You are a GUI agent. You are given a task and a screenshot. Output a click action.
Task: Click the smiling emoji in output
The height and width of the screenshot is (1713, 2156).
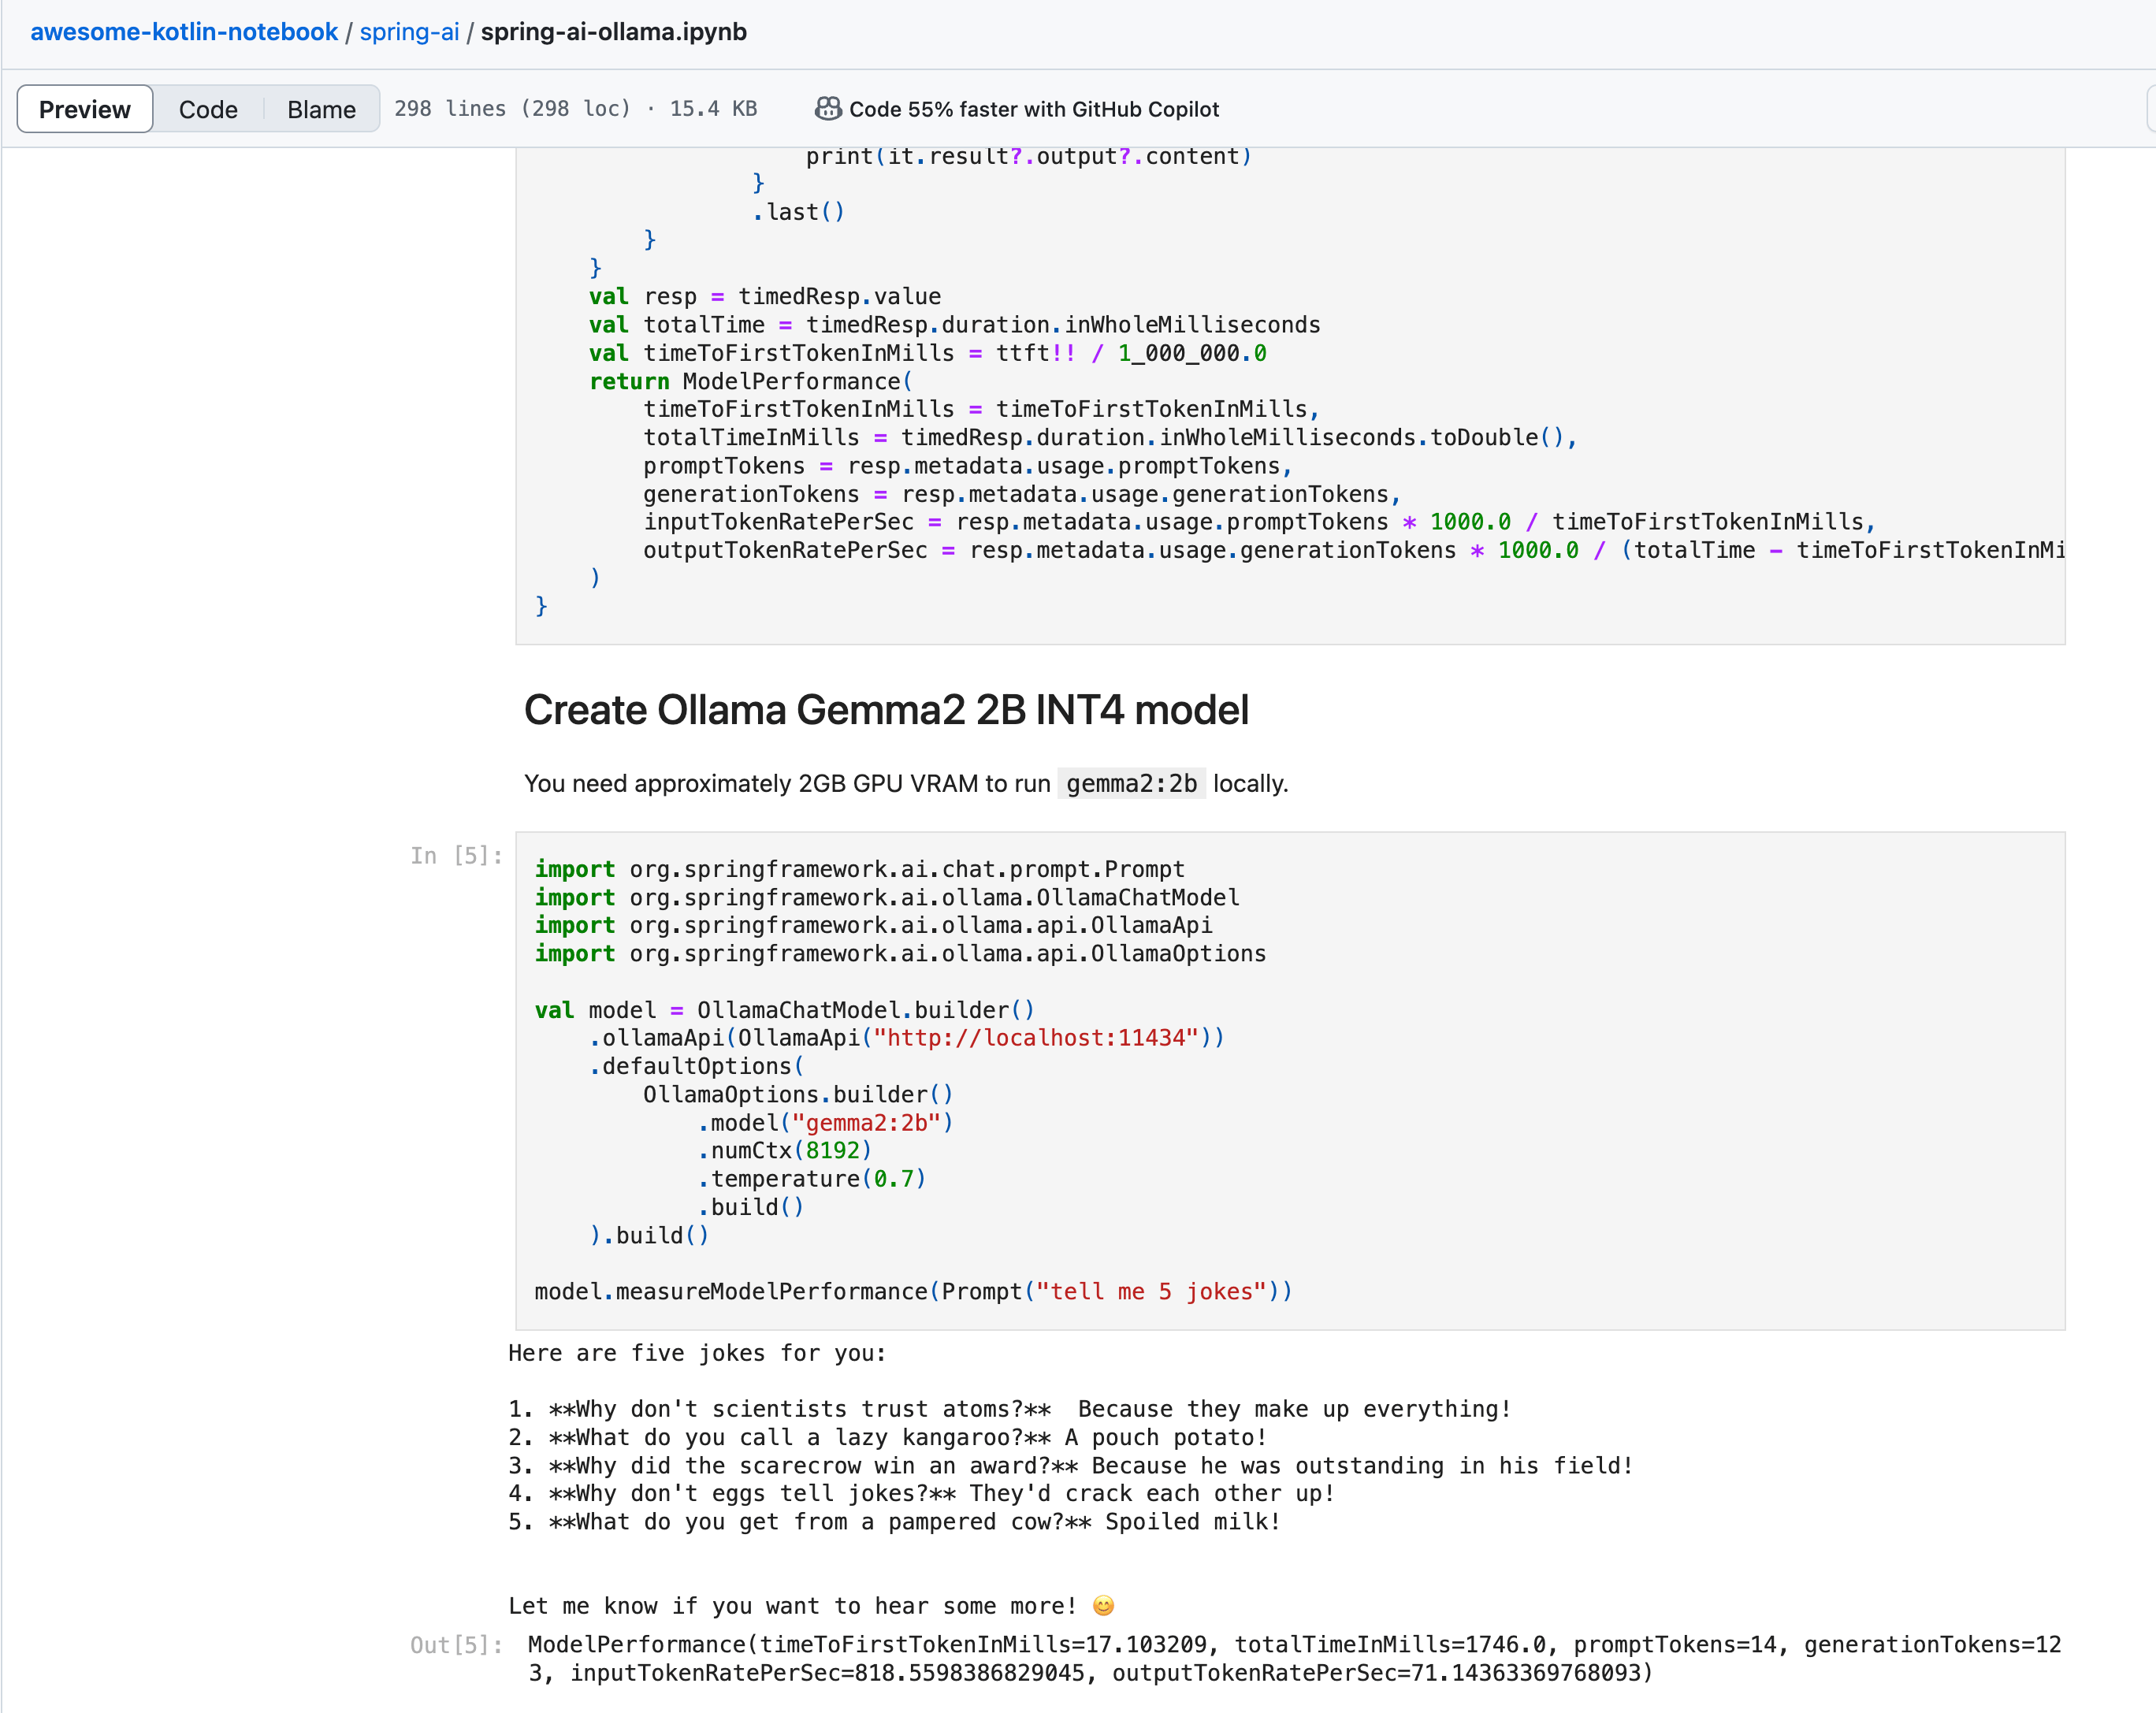(1103, 1606)
